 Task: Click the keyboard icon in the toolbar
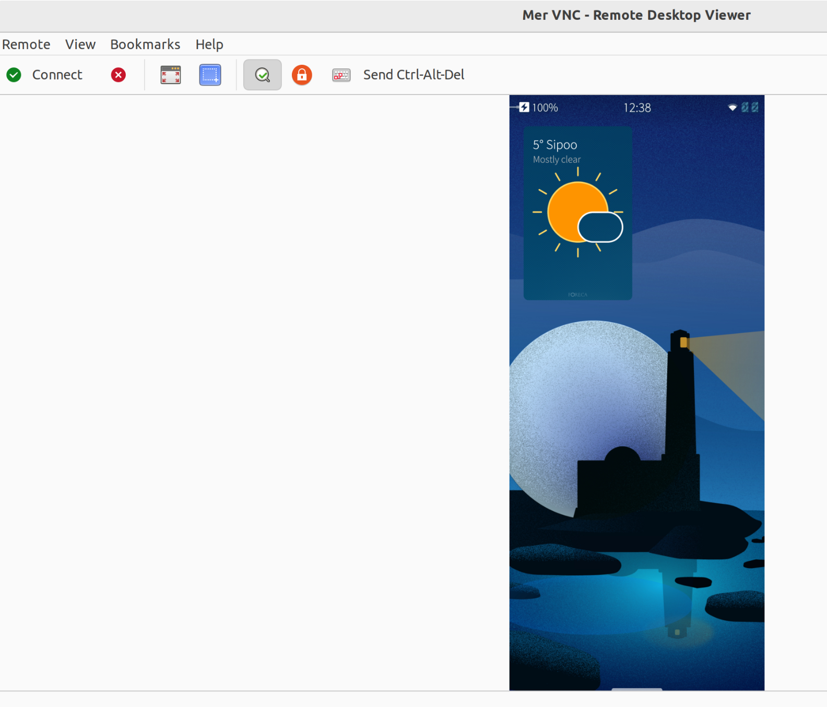(341, 75)
